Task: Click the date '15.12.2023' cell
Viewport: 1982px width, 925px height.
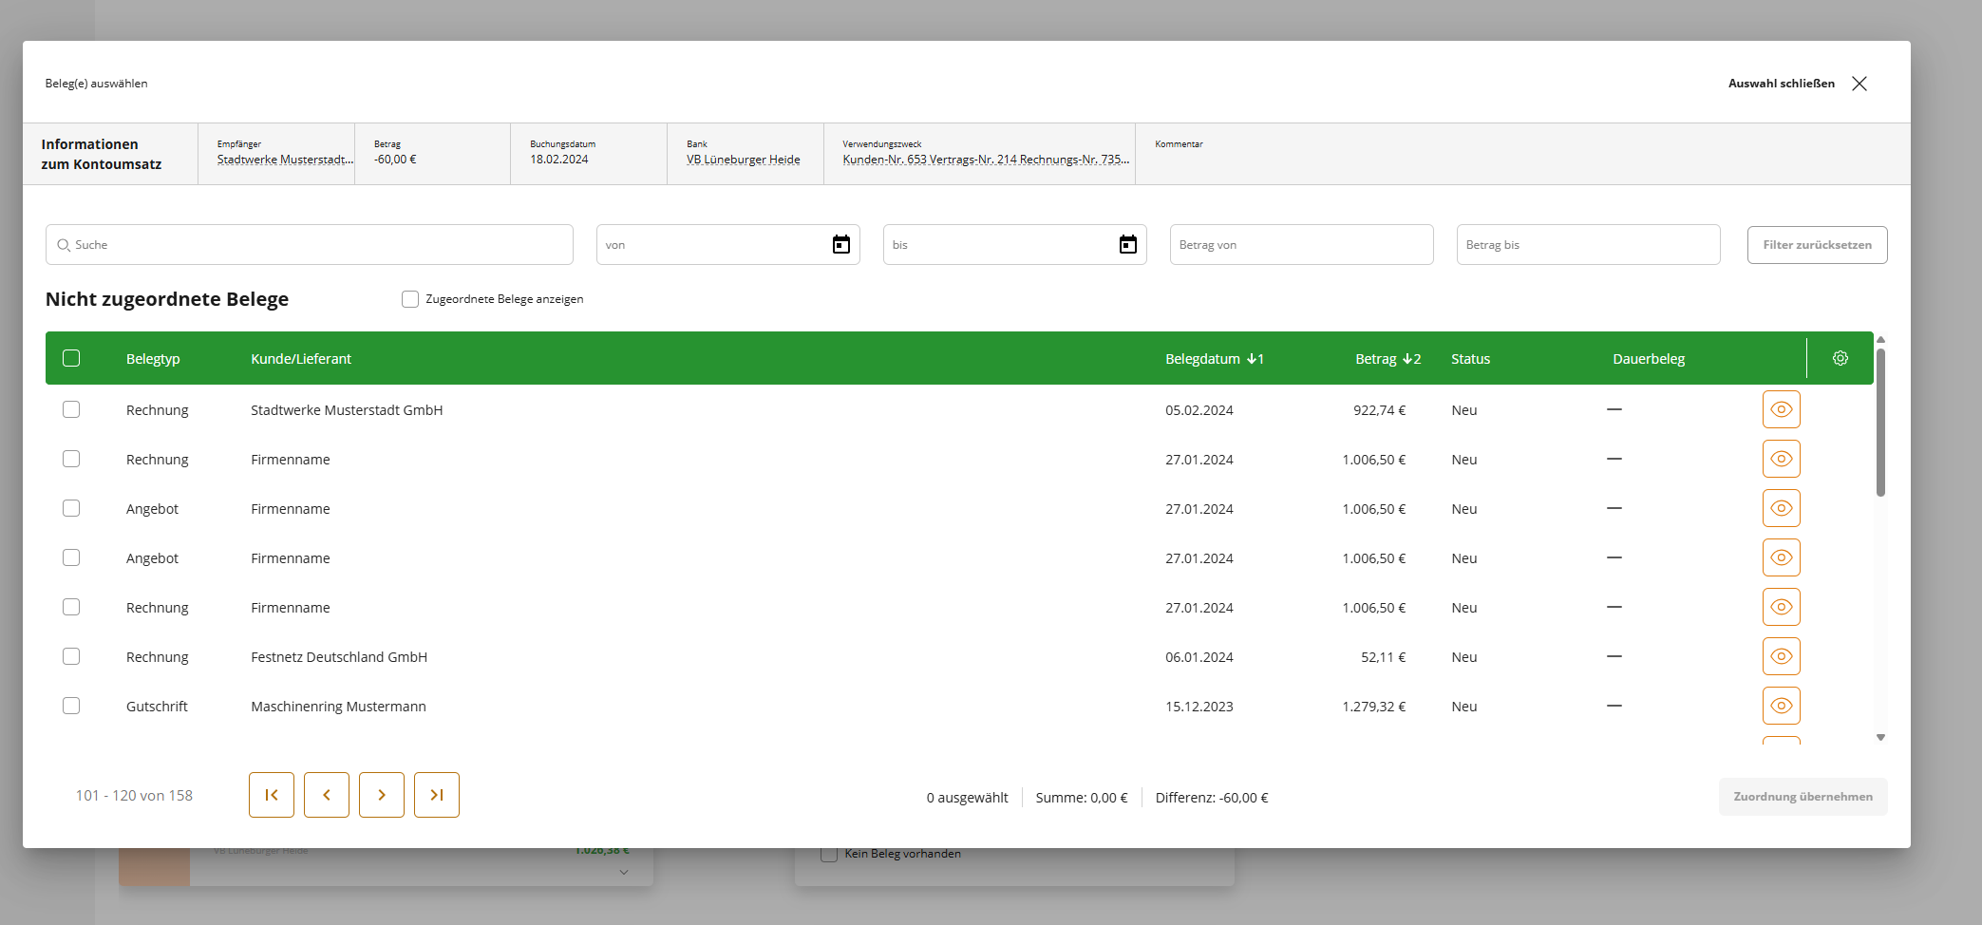Action: (x=1199, y=707)
